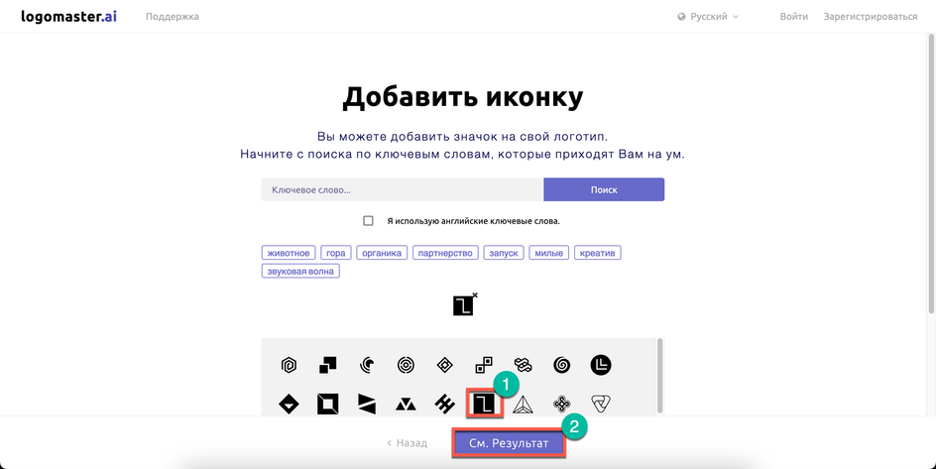Remove the selected icon via small x
Image resolution: width=936 pixels, height=469 pixels.
coord(475,294)
